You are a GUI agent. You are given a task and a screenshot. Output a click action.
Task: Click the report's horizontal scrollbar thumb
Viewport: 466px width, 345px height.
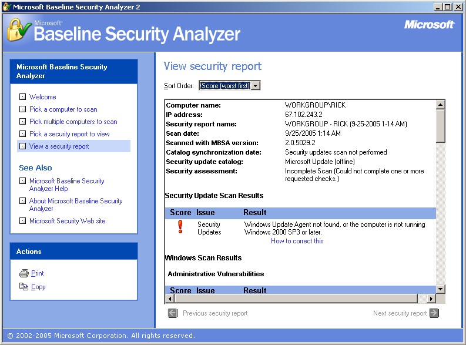coord(296,299)
